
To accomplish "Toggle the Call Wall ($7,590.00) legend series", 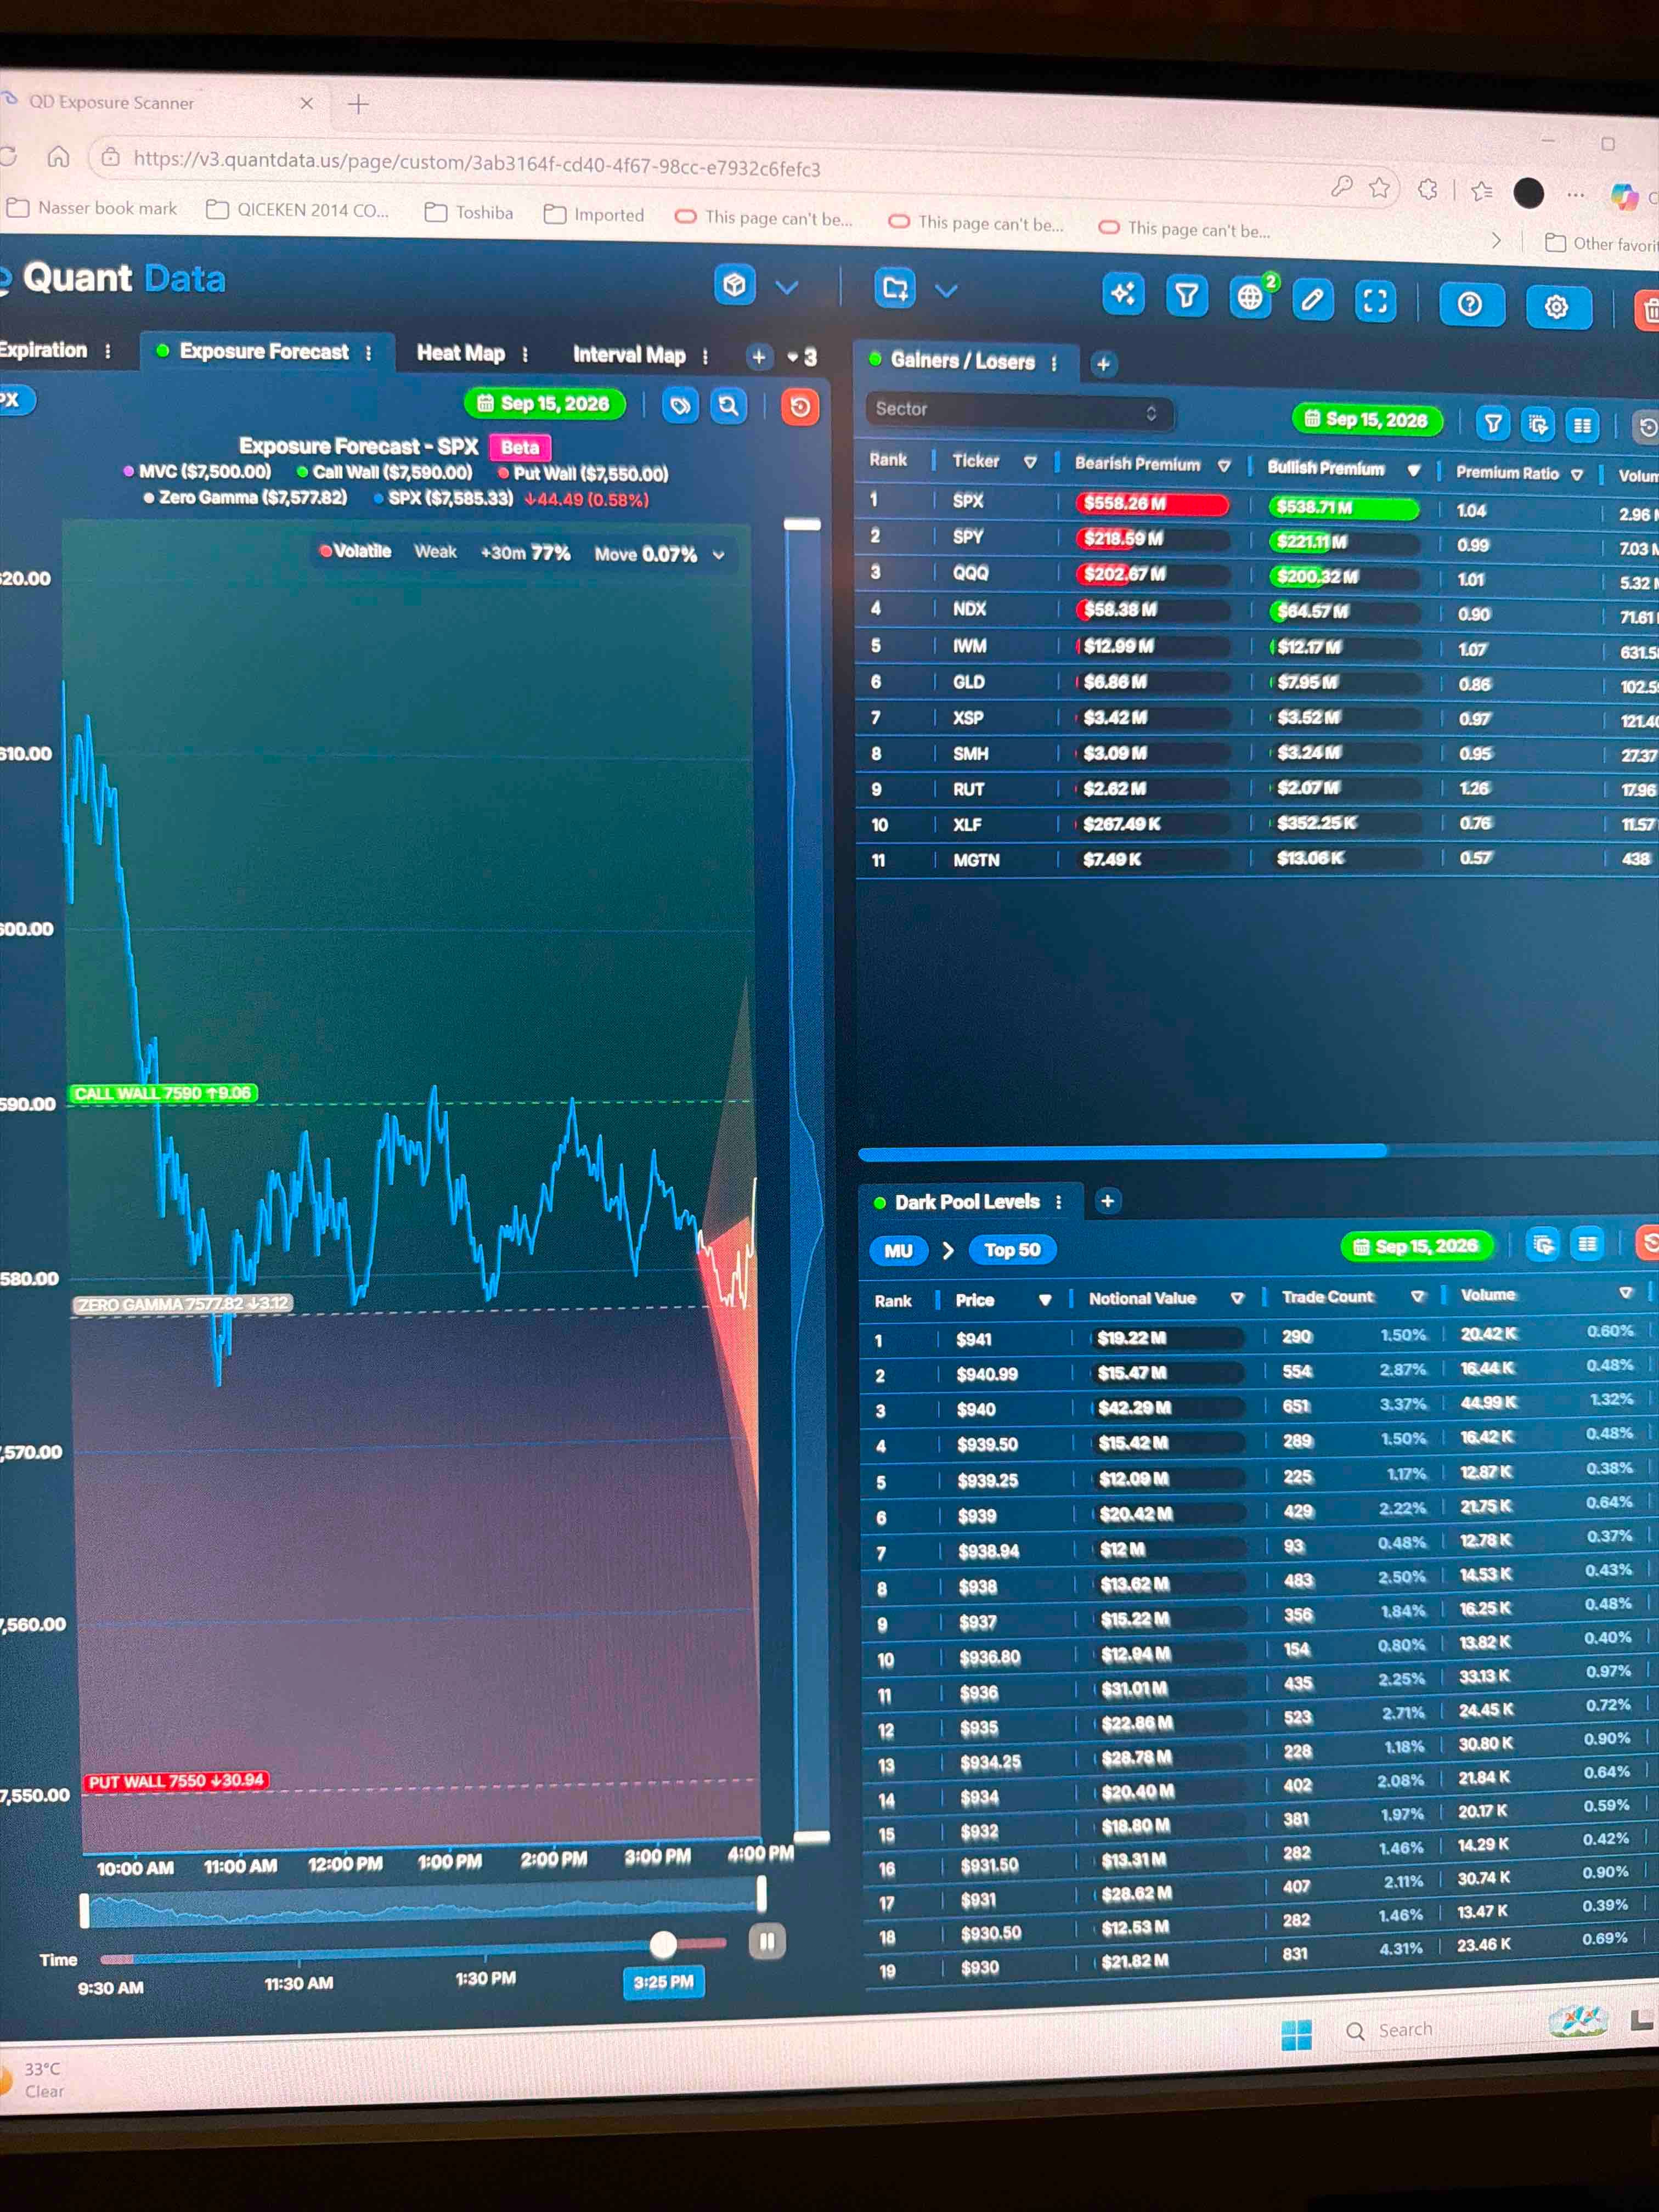I will [x=385, y=472].
